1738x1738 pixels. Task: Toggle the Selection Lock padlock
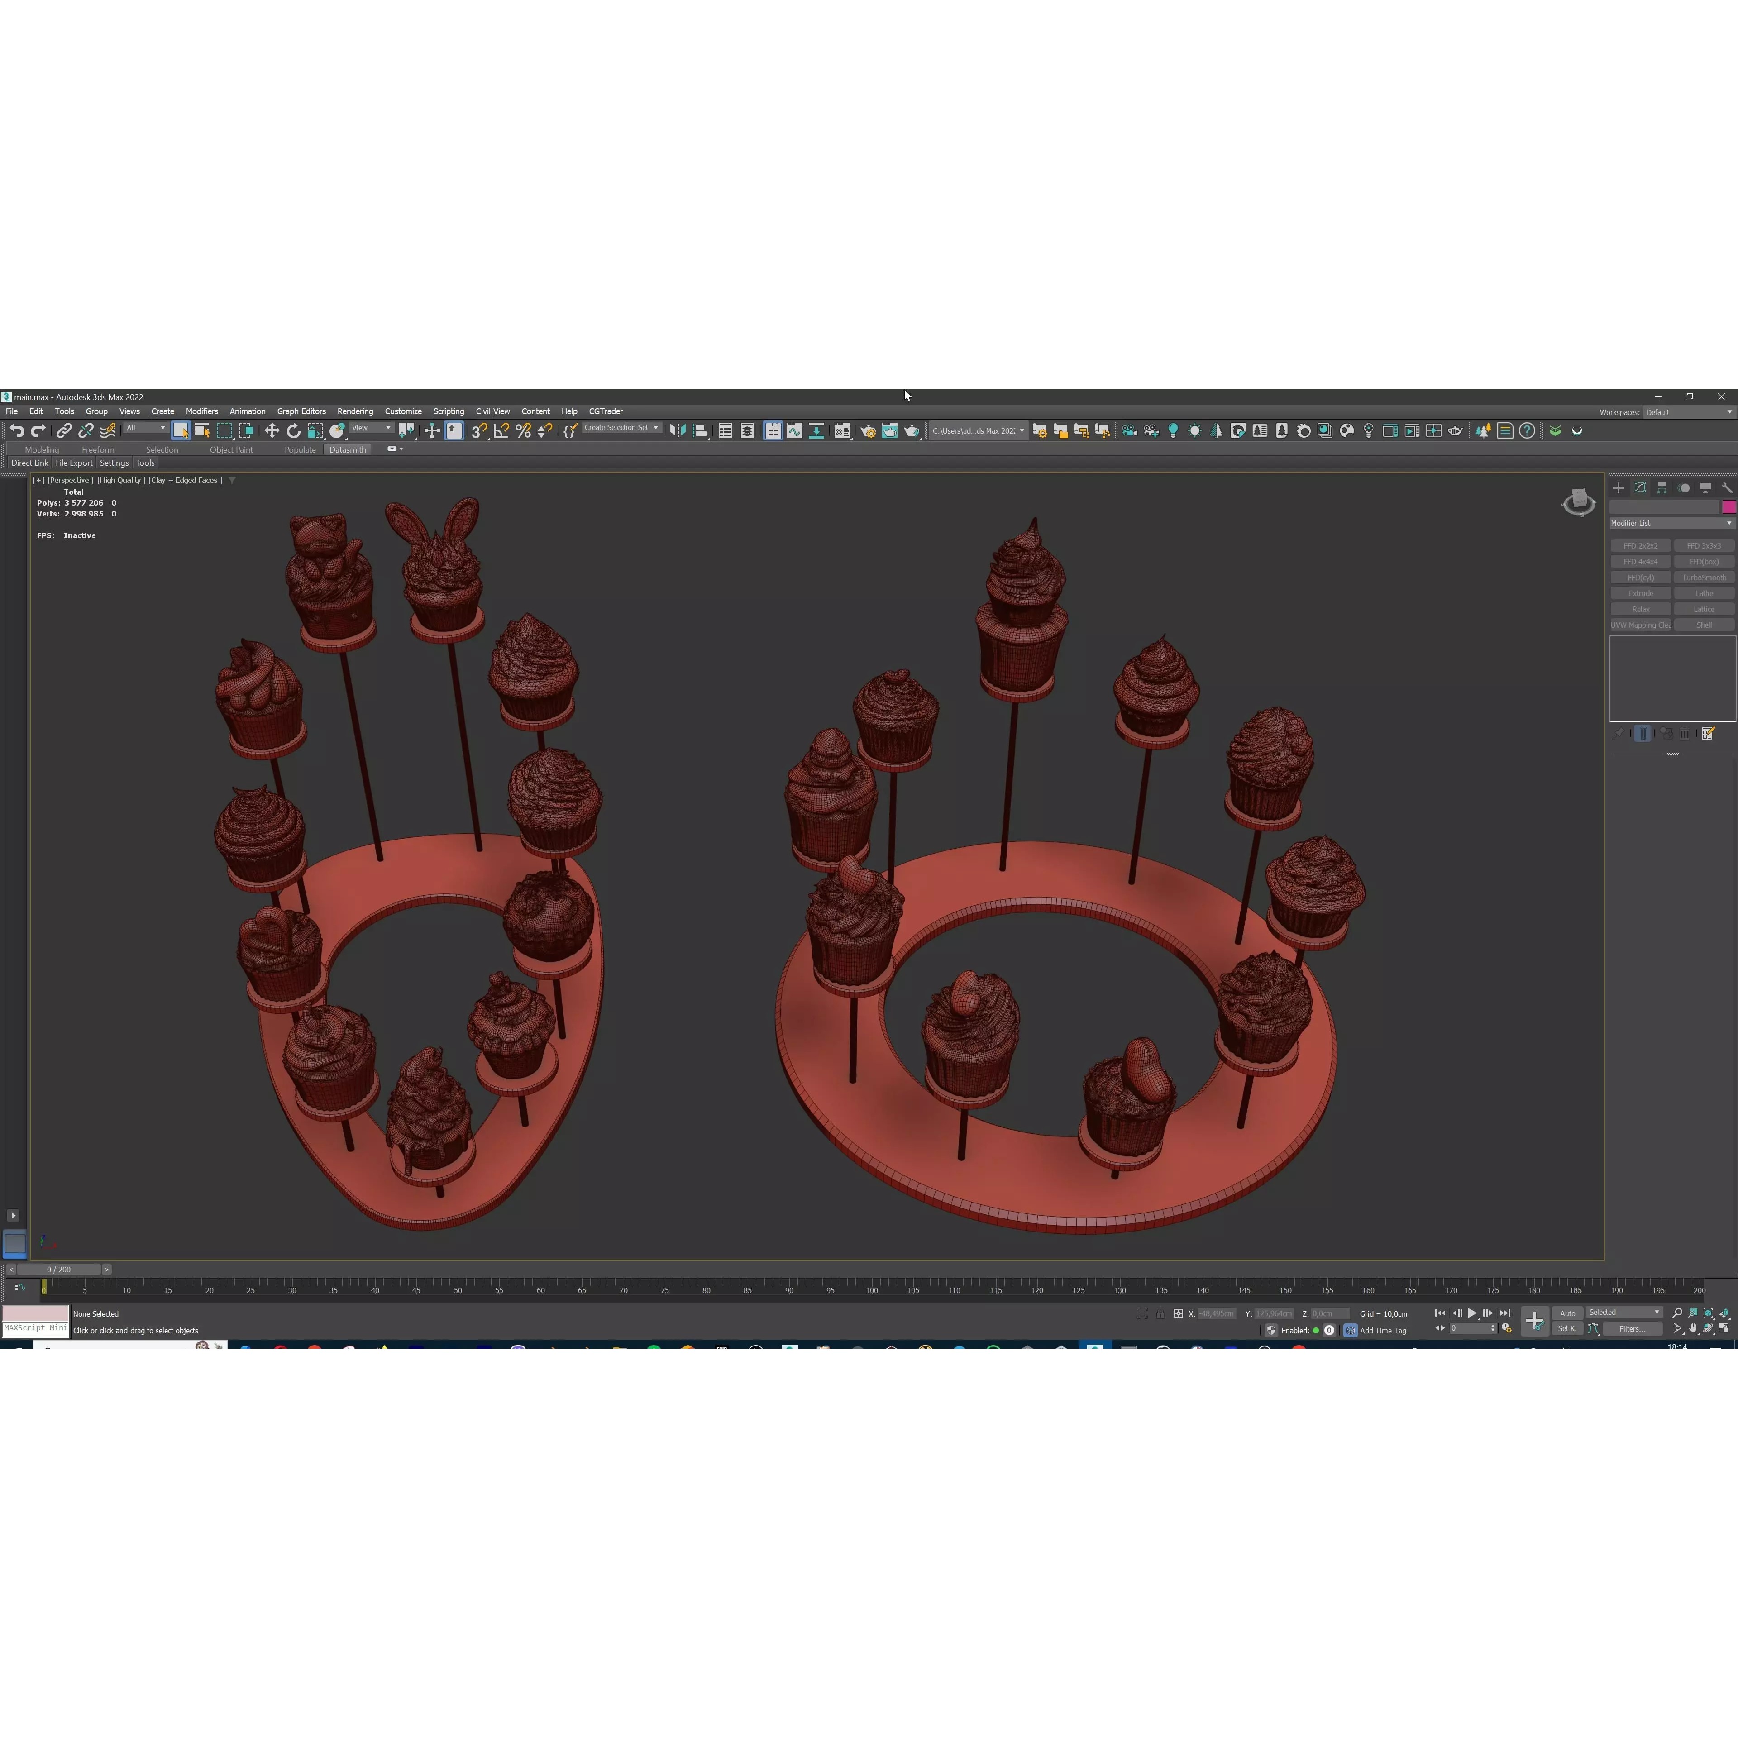1160,1314
